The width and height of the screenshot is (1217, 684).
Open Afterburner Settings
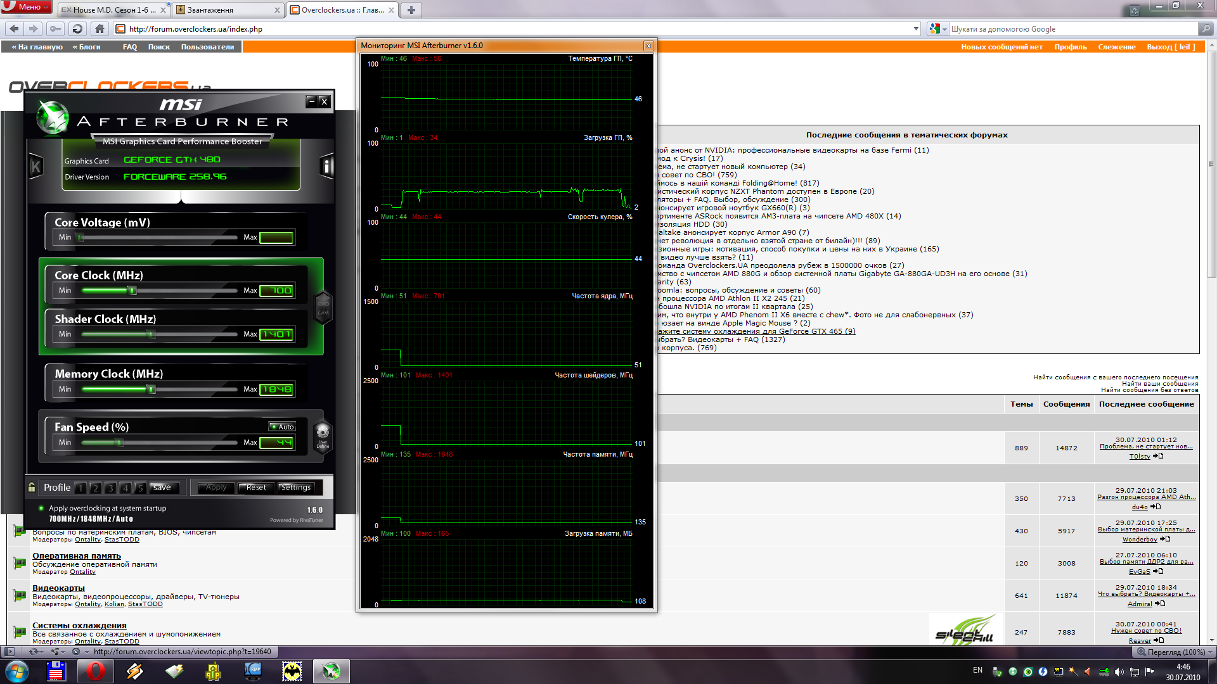point(296,488)
